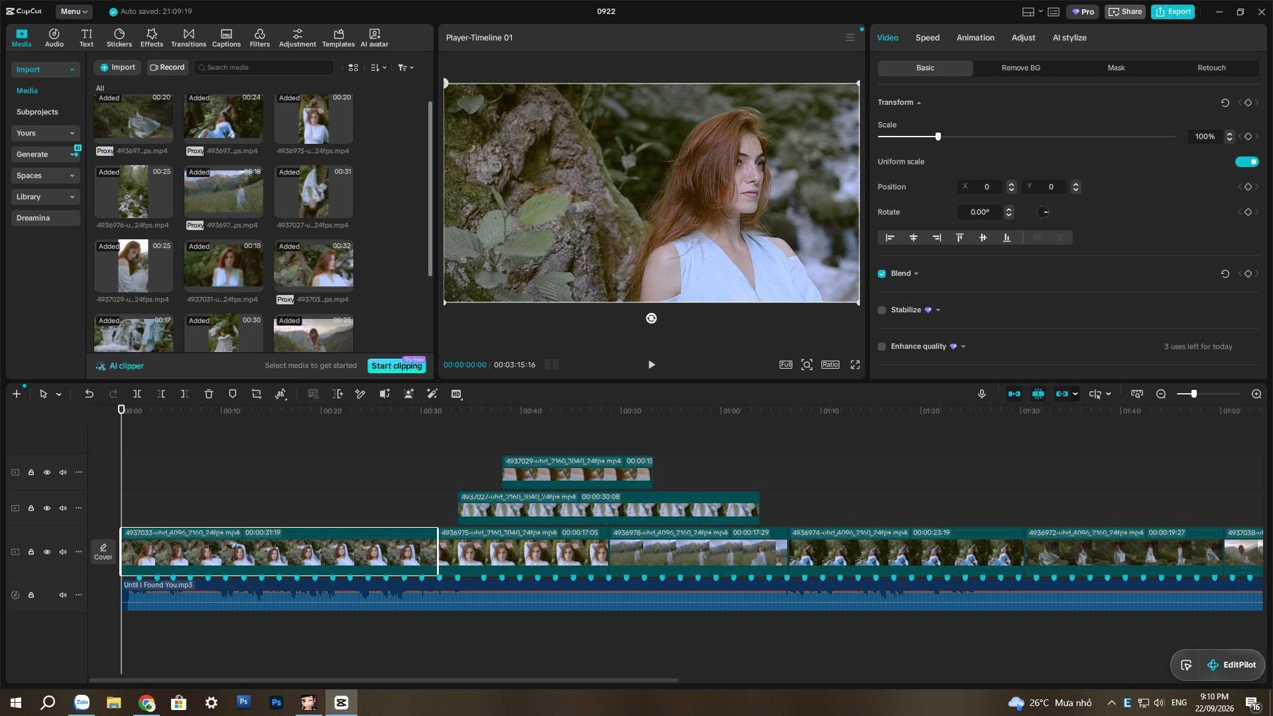The width and height of the screenshot is (1273, 716).
Task: Enable the Stabilize checkbox
Action: (882, 310)
